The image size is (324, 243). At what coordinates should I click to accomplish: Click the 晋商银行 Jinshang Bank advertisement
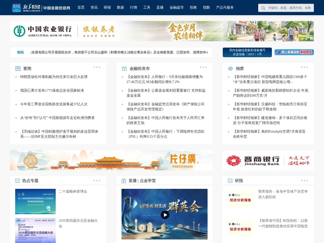[x=268, y=160]
